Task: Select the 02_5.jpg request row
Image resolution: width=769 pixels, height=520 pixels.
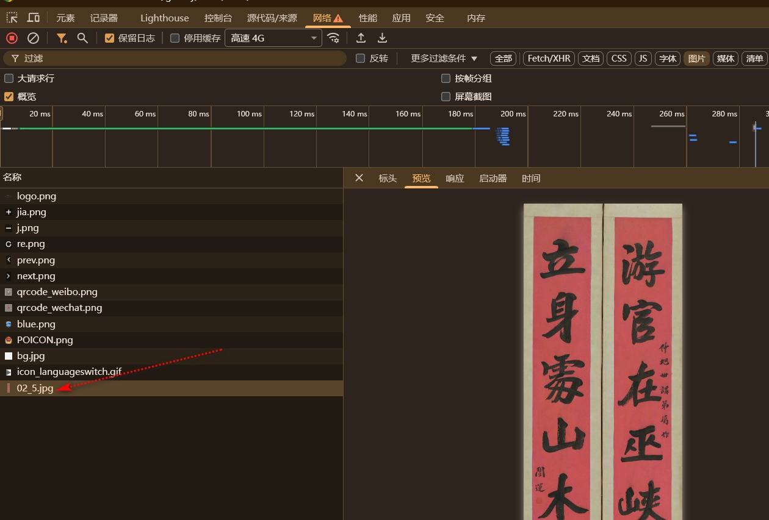Action: [171, 388]
